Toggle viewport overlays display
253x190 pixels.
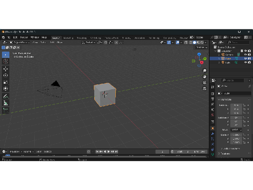coord(177,42)
